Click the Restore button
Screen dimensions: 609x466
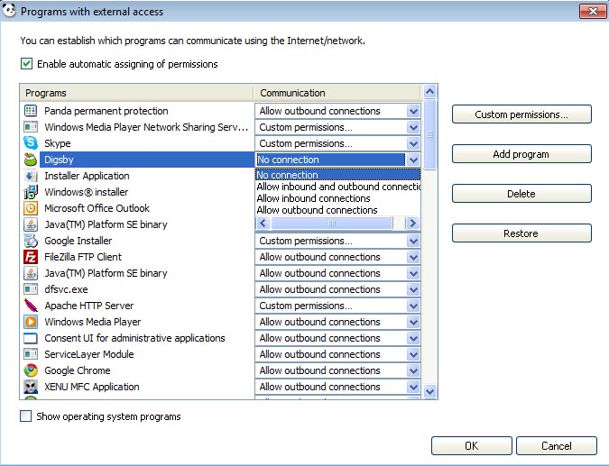521,233
